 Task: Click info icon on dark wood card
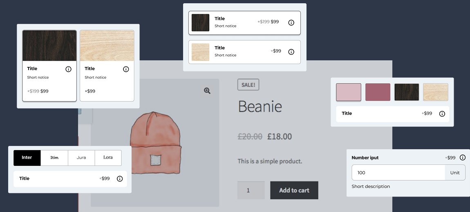click(68, 69)
